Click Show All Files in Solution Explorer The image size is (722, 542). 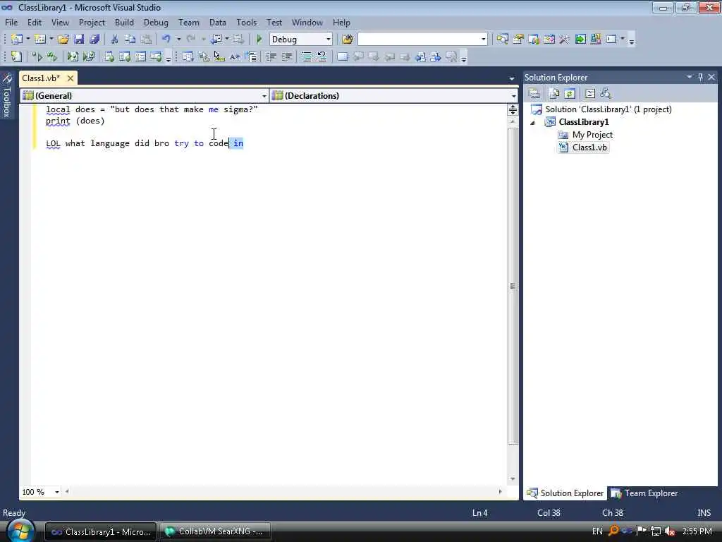554,94
